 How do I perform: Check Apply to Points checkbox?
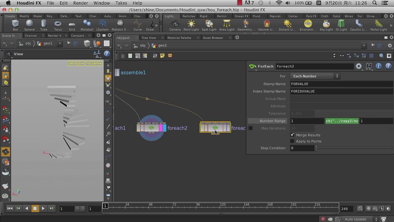292,141
